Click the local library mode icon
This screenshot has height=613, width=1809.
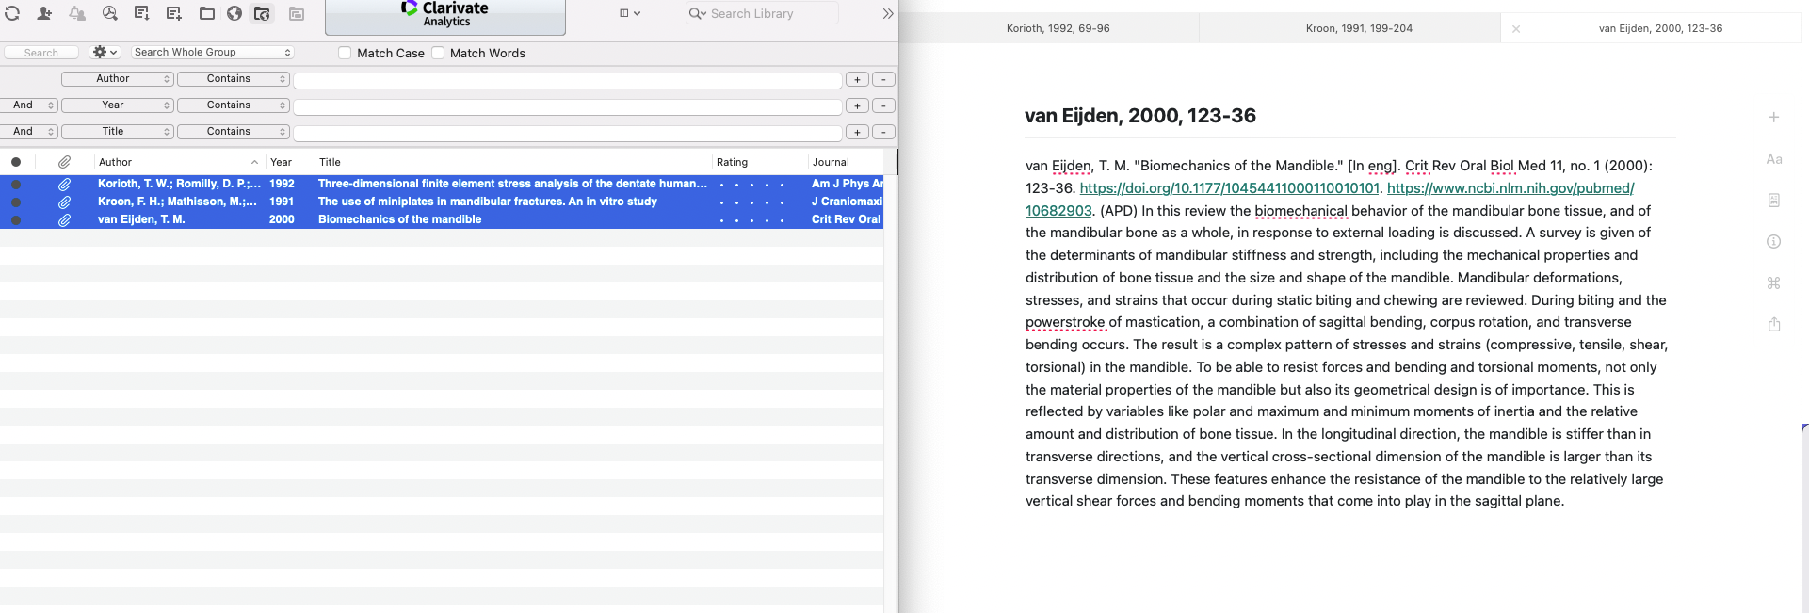point(296,13)
